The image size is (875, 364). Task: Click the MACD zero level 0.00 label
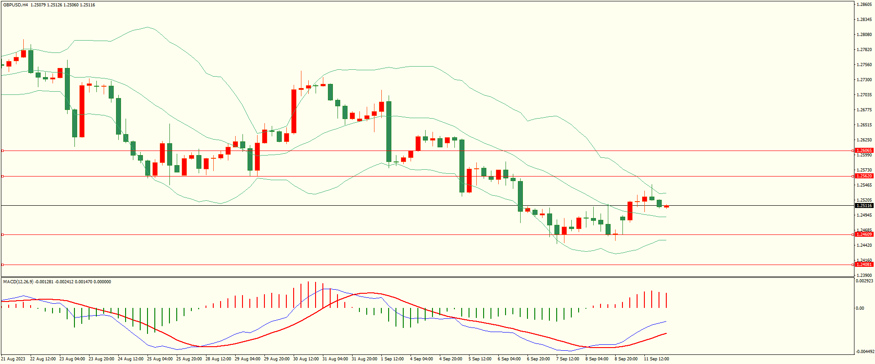[860, 308]
